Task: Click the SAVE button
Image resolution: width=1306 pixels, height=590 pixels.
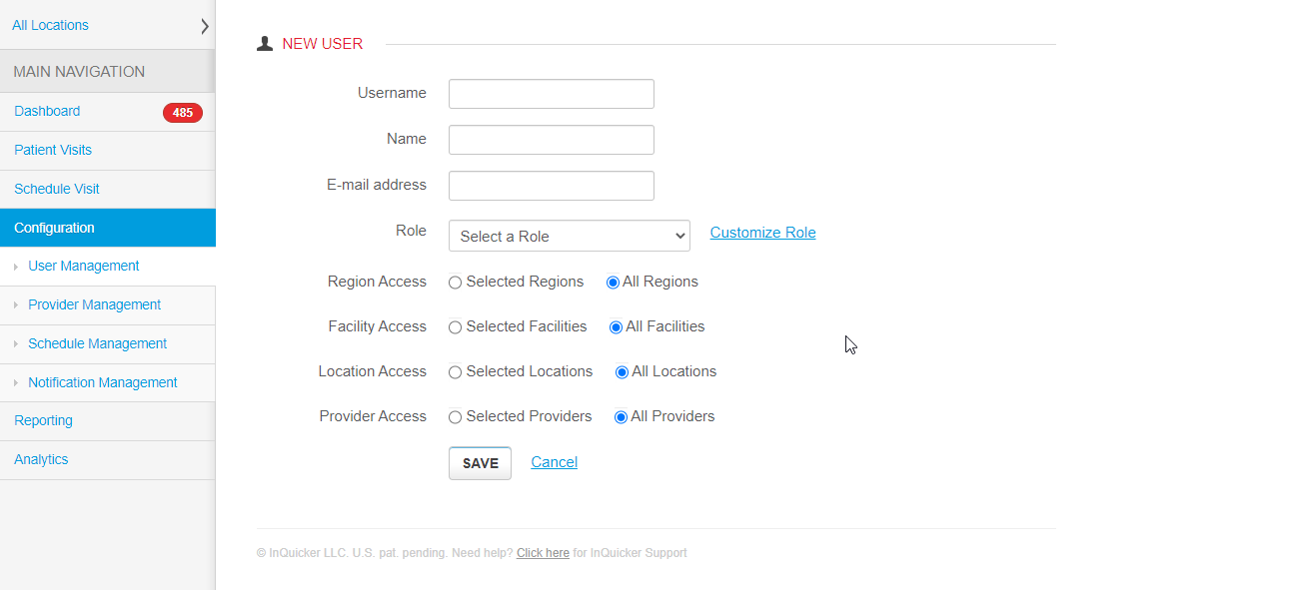Action: coord(480,463)
